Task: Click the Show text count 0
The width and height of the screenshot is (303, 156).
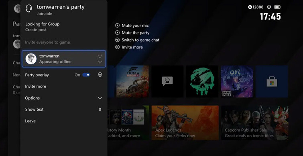Action: point(100,109)
